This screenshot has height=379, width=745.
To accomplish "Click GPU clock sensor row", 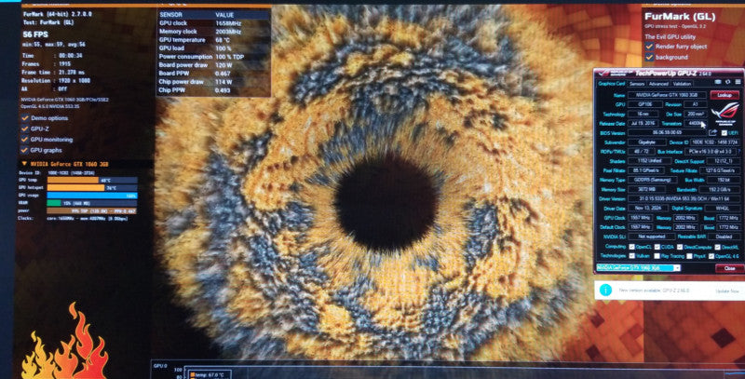I will pyautogui.click(x=214, y=23).
